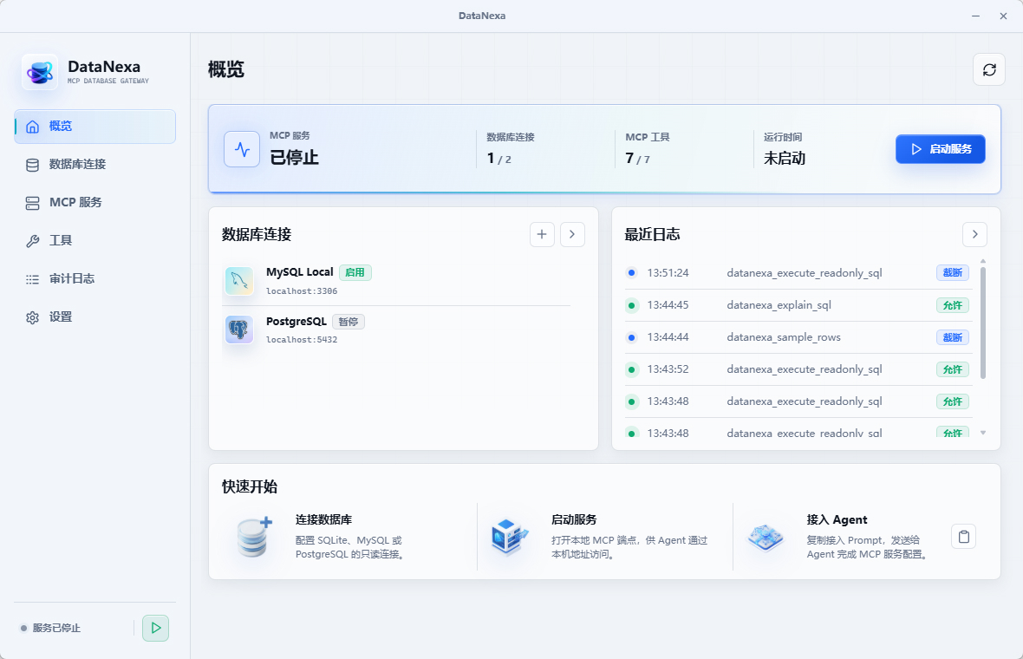
Task: Select MySQL Local connection name
Action: click(x=299, y=272)
